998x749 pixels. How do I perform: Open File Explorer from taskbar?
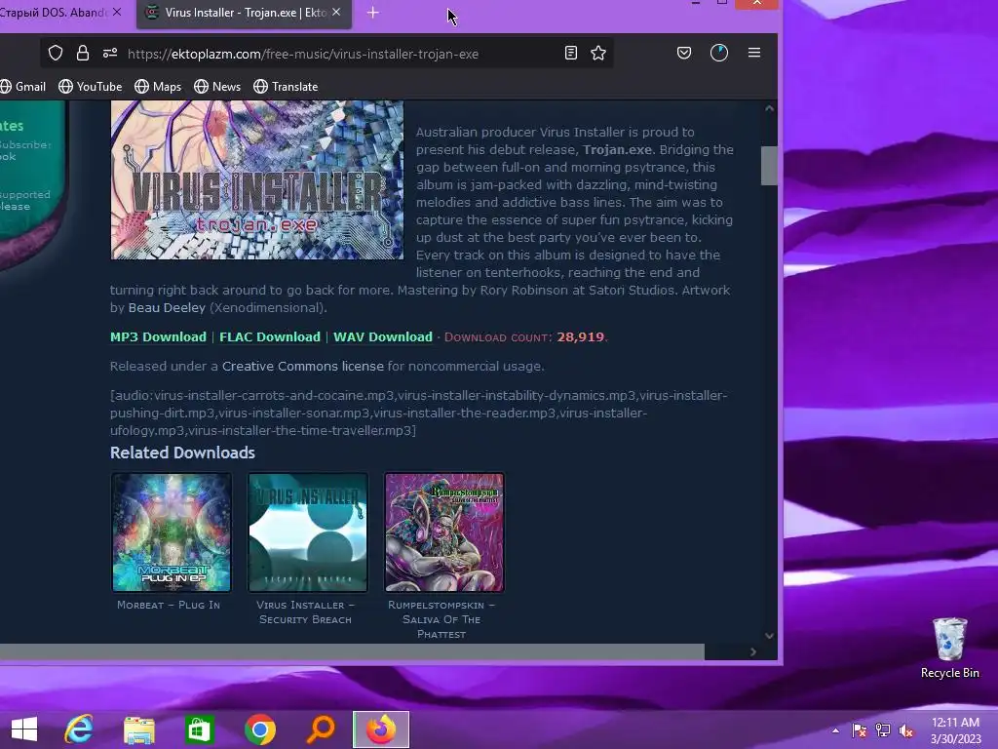(139, 729)
